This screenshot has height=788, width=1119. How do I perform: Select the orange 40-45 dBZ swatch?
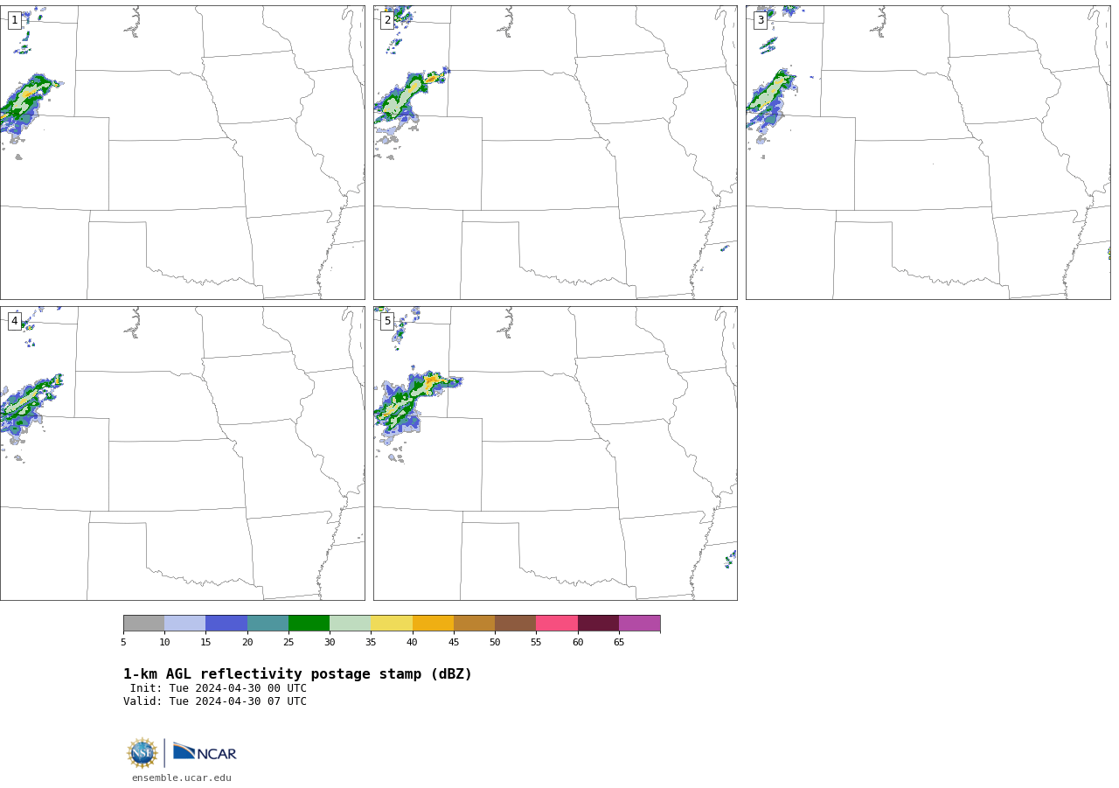point(433,623)
